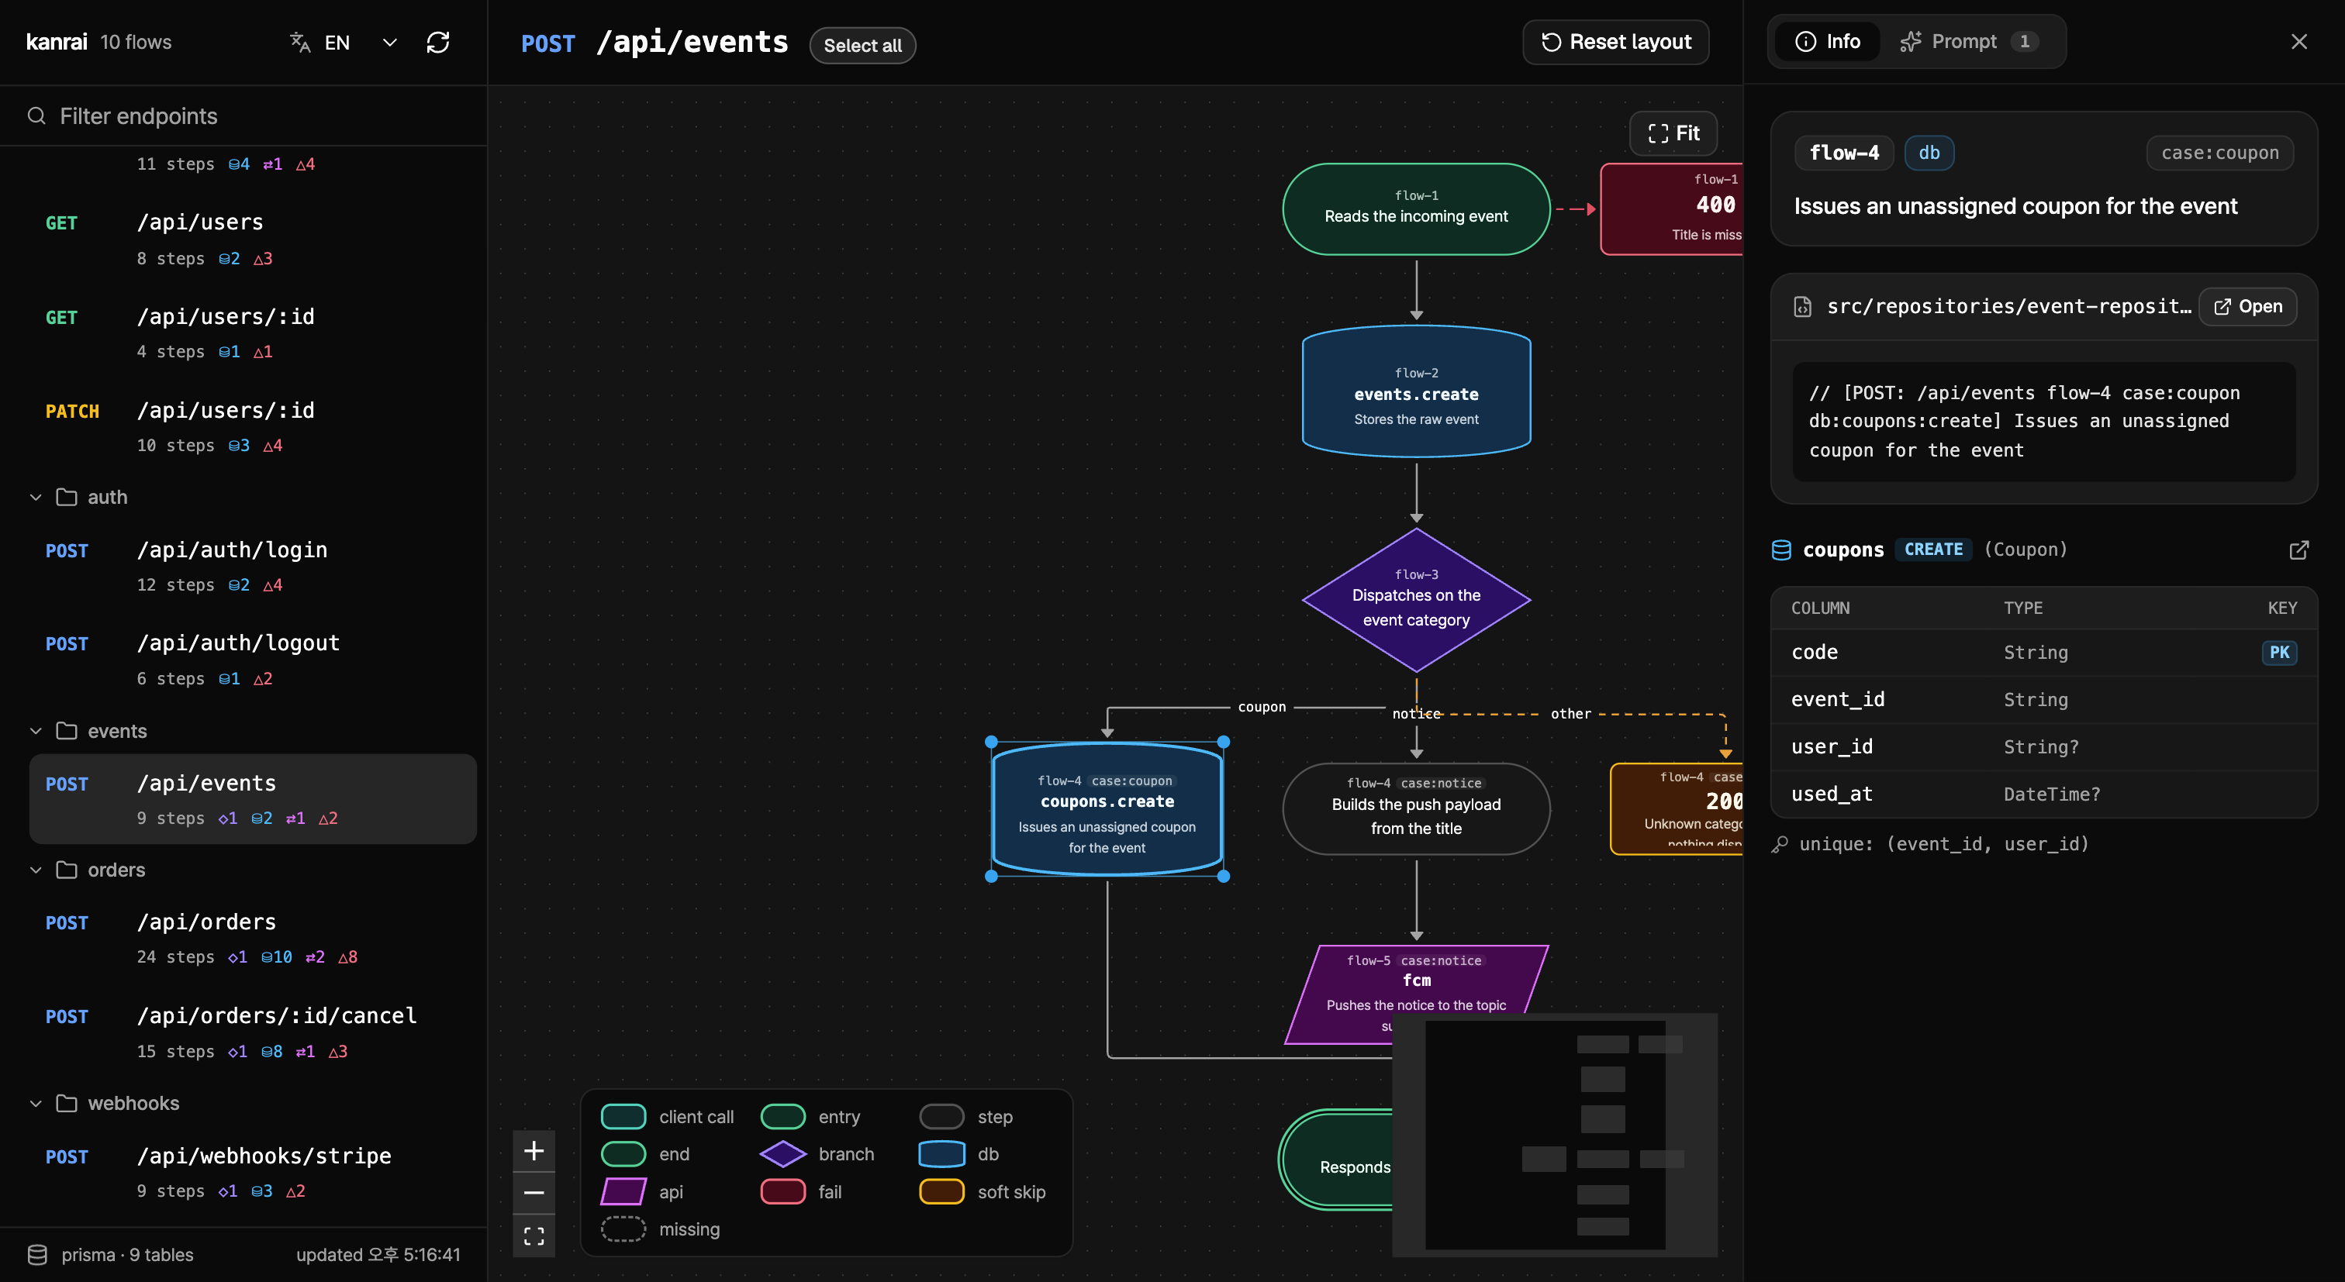Click the fit view icon under zoom controls
Screen dimensions: 2345x1282
coord(534,1235)
